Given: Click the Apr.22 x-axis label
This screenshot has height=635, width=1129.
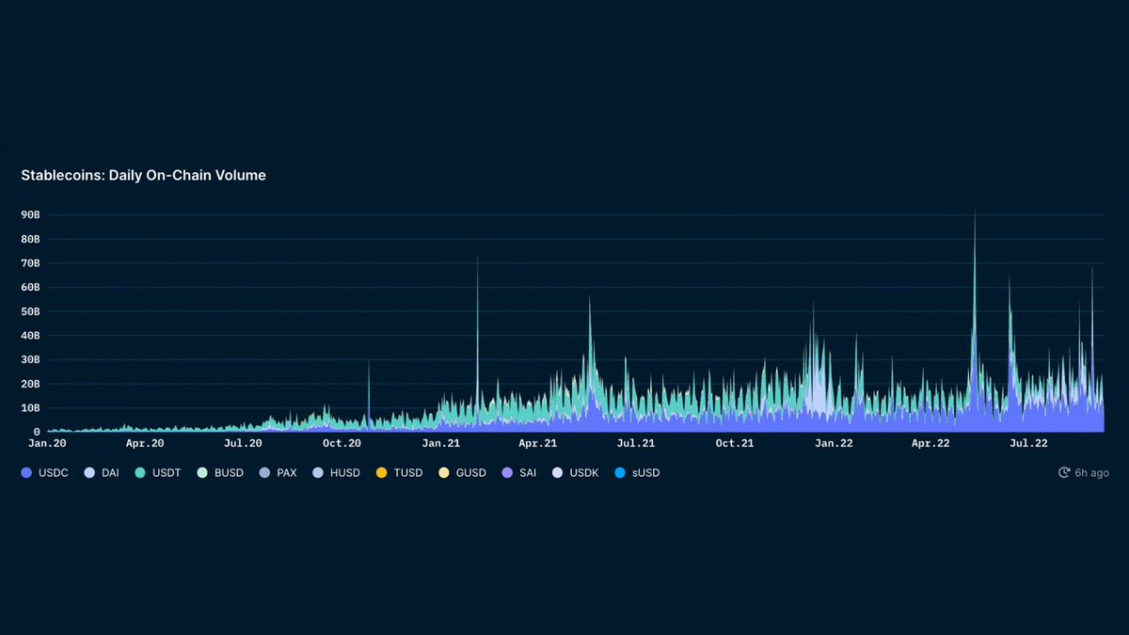Looking at the screenshot, I should pos(930,442).
